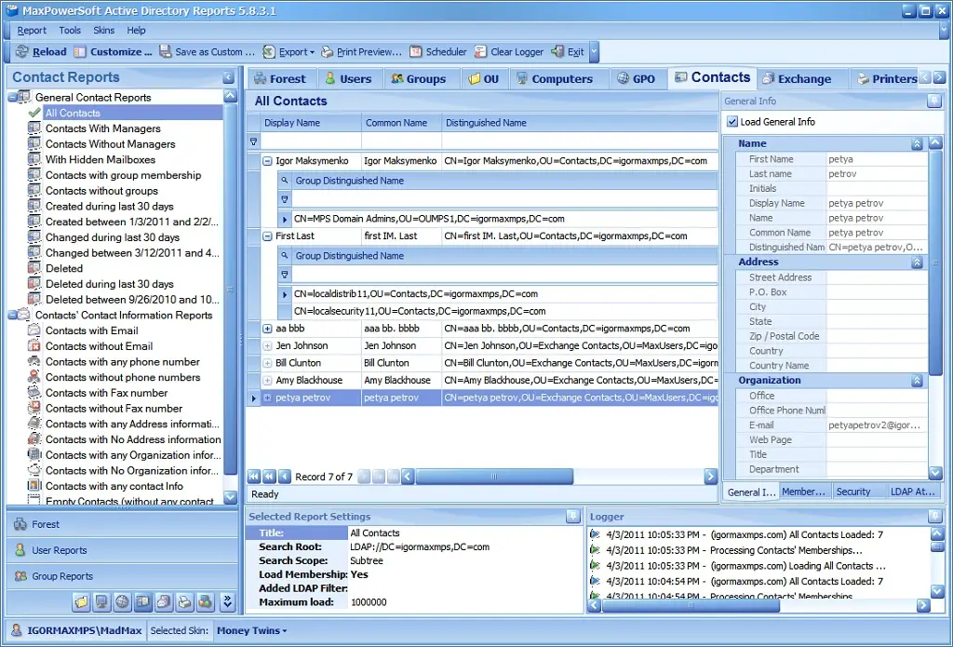Toggle the Load General Info checkbox
The height and width of the screenshot is (647, 953).
click(x=732, y=122)
